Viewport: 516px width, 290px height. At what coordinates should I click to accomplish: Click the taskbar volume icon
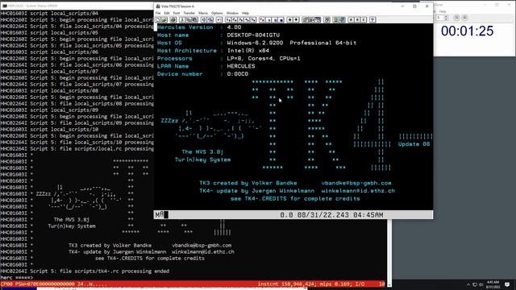click(x=481, y=284)
